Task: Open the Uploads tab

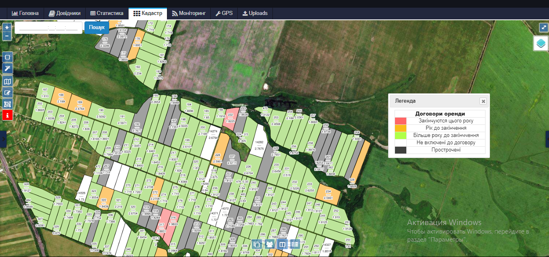Action: [255, 13]
